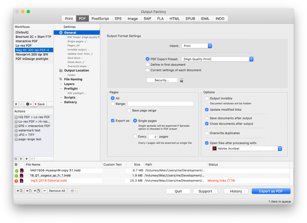This screenshot has height=223, width=307.
Task: Click the Export as PDF button
Action: pyautogui.click(x=271, y=191)
